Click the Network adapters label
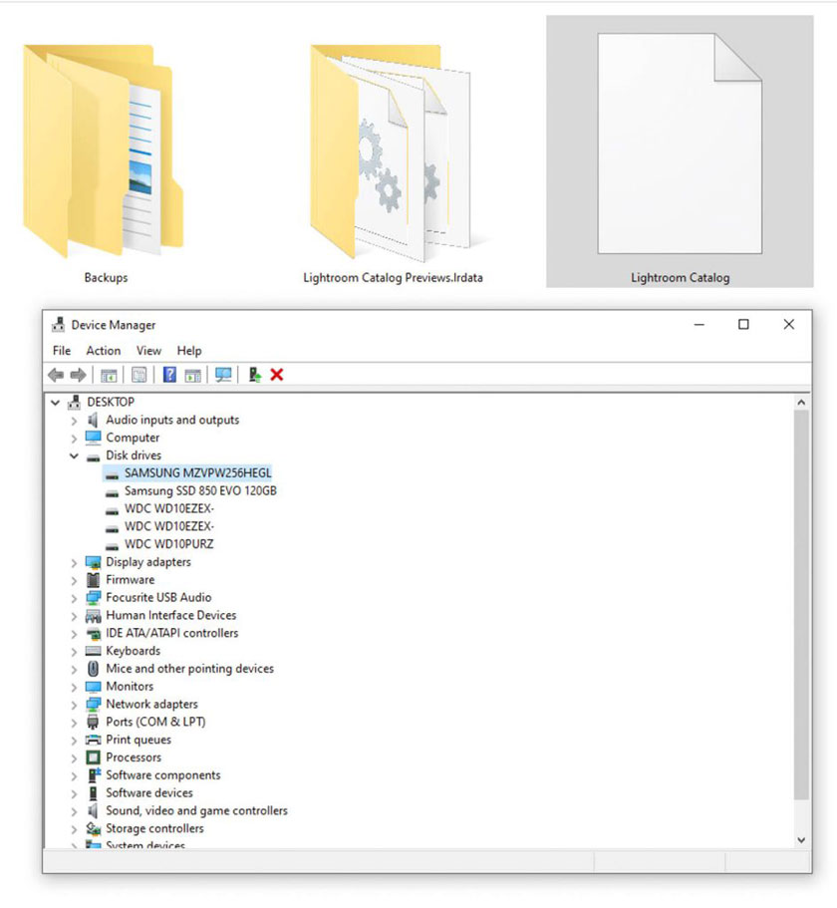 click(151, 704)
